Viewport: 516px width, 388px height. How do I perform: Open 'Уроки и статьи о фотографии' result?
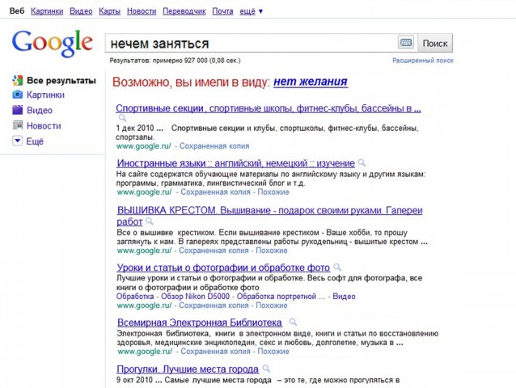(223, 268)
